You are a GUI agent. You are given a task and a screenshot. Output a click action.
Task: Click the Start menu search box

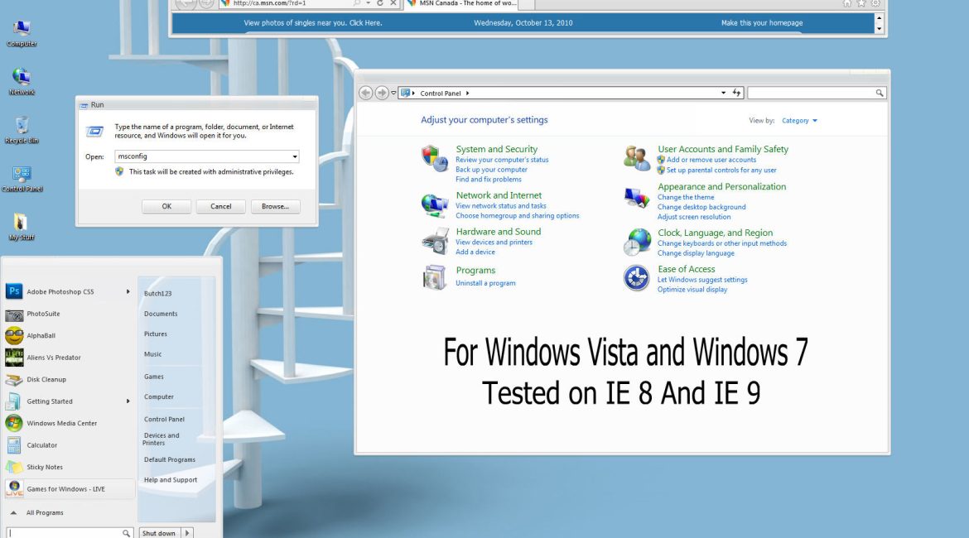70,532
